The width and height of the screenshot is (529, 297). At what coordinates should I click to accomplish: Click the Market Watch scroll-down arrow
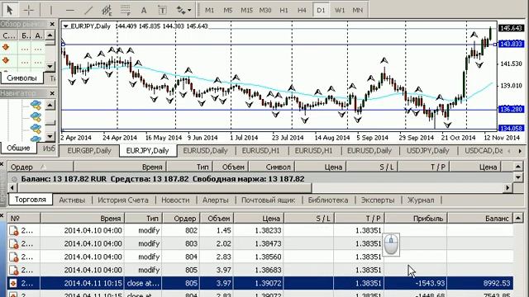[50, 66]
